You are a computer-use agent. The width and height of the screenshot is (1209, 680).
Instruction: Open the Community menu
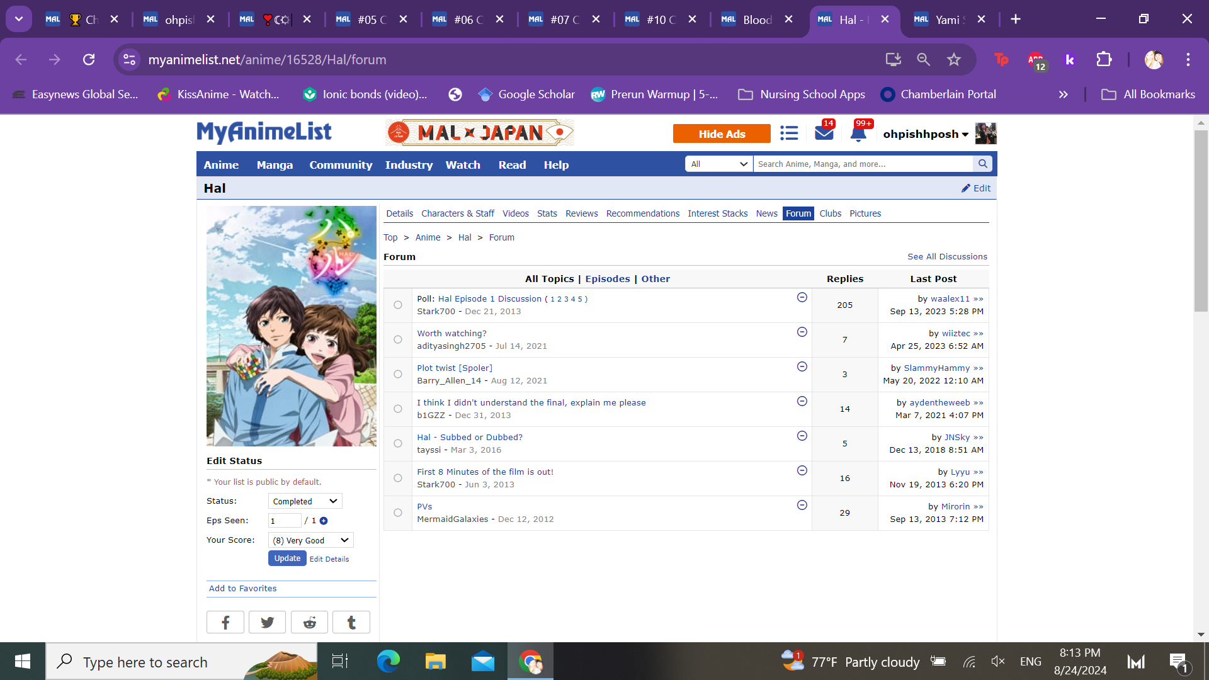coord(341,165)
